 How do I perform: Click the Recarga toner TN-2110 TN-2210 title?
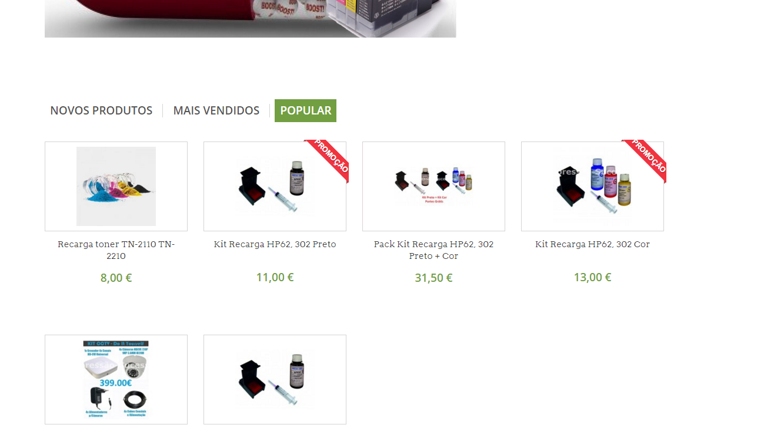(x=116, y=250)
